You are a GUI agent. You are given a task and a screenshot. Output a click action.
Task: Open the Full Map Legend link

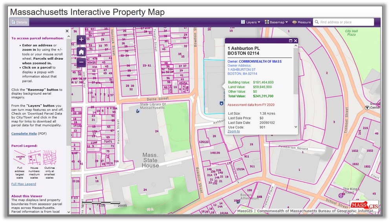tap(24, 184)
